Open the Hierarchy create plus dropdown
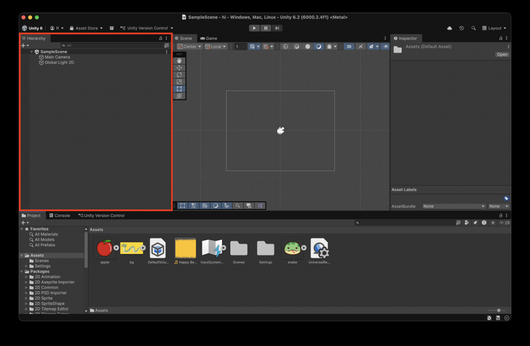 point(25,46)
